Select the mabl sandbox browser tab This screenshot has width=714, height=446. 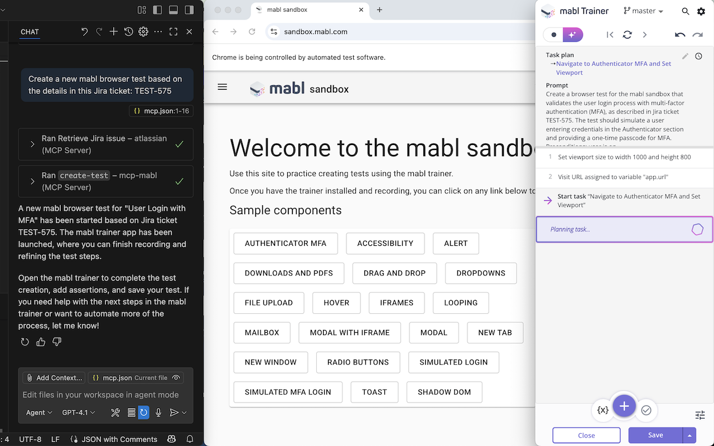[310, 9]
